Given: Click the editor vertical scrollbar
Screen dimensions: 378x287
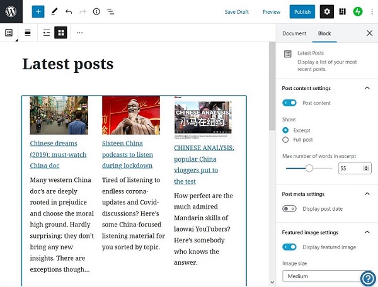Looking at the screenshot, I should tap(272, 86).
